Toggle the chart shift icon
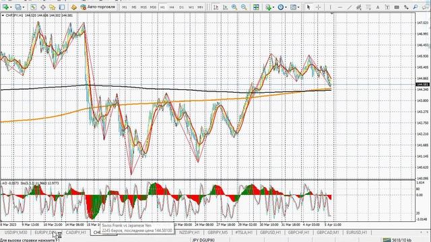This screenshot has height=242, width=431. [226, 7]
